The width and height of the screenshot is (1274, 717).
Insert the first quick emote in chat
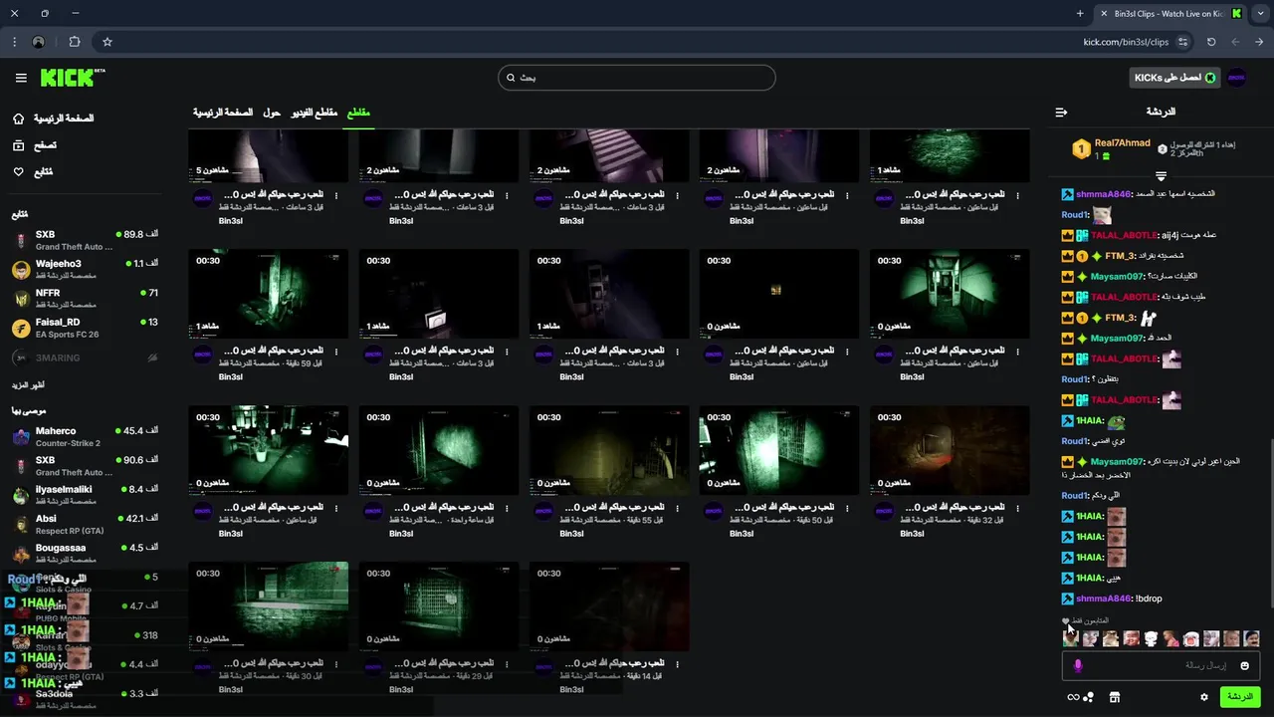click(1071, 638)
